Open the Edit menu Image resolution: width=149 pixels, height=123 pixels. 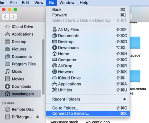[25, 3]
